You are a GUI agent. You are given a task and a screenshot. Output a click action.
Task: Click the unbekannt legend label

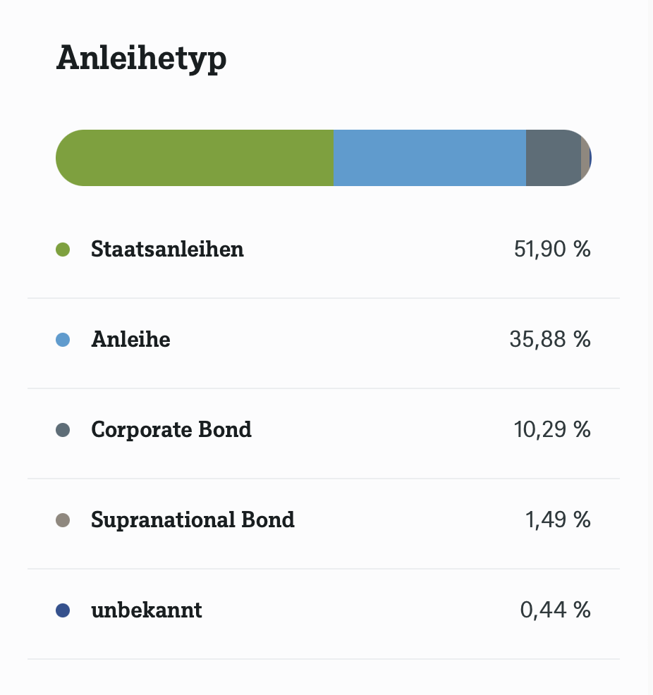[147, 610]
